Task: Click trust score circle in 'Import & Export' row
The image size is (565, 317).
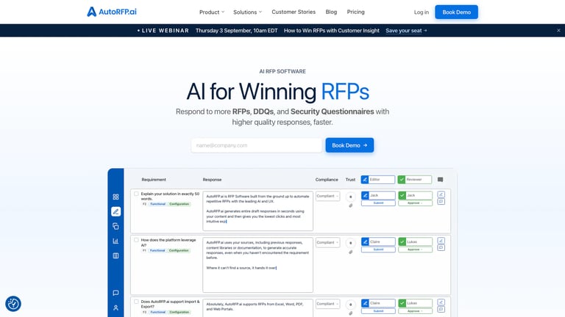Action: point(351,305)
